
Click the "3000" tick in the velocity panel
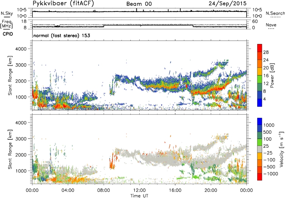21,139
